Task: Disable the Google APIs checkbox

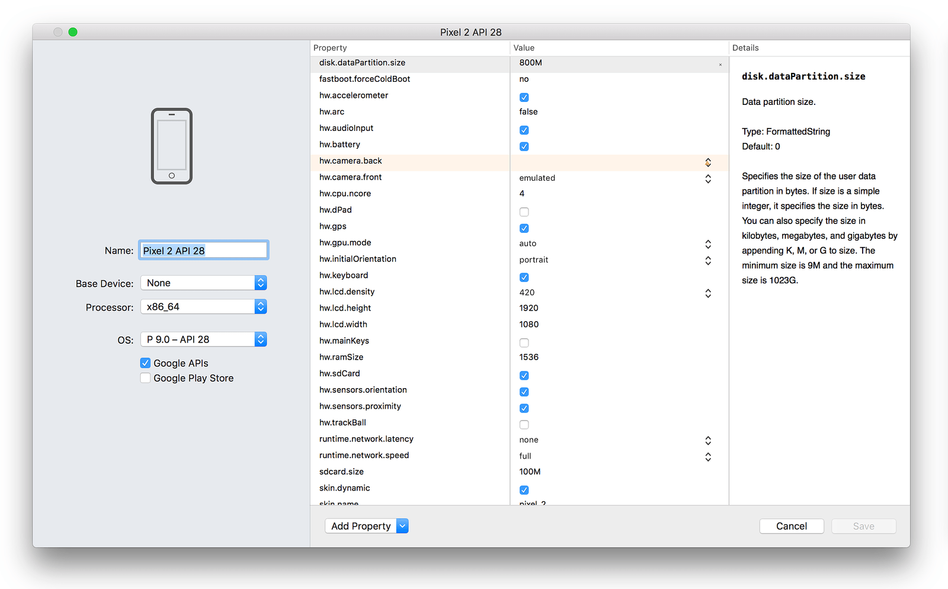Action: click(x=145, y=363)
